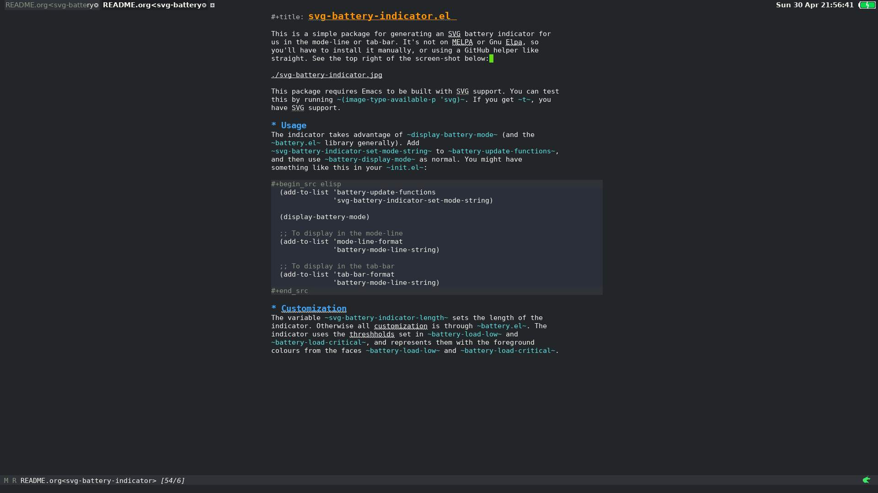Screen dimensions: 878x493
Task: Click the [54/6] position indicator
Action: (x=172, y=481)
